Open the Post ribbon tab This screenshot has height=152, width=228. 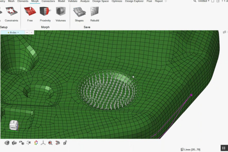click(x=149, y=1)
